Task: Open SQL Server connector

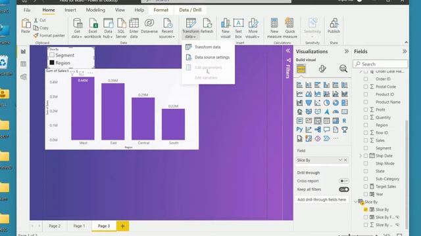Action: tap(121, 28)
